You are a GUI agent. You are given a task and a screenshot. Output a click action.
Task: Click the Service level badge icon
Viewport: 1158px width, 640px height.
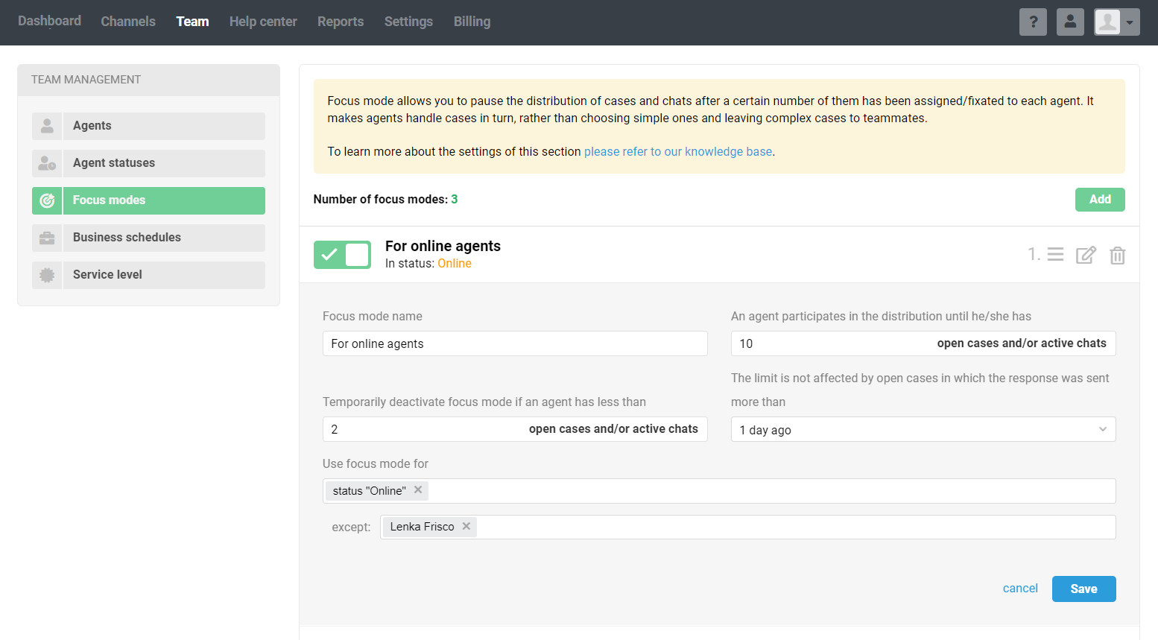tap(47, 275)
